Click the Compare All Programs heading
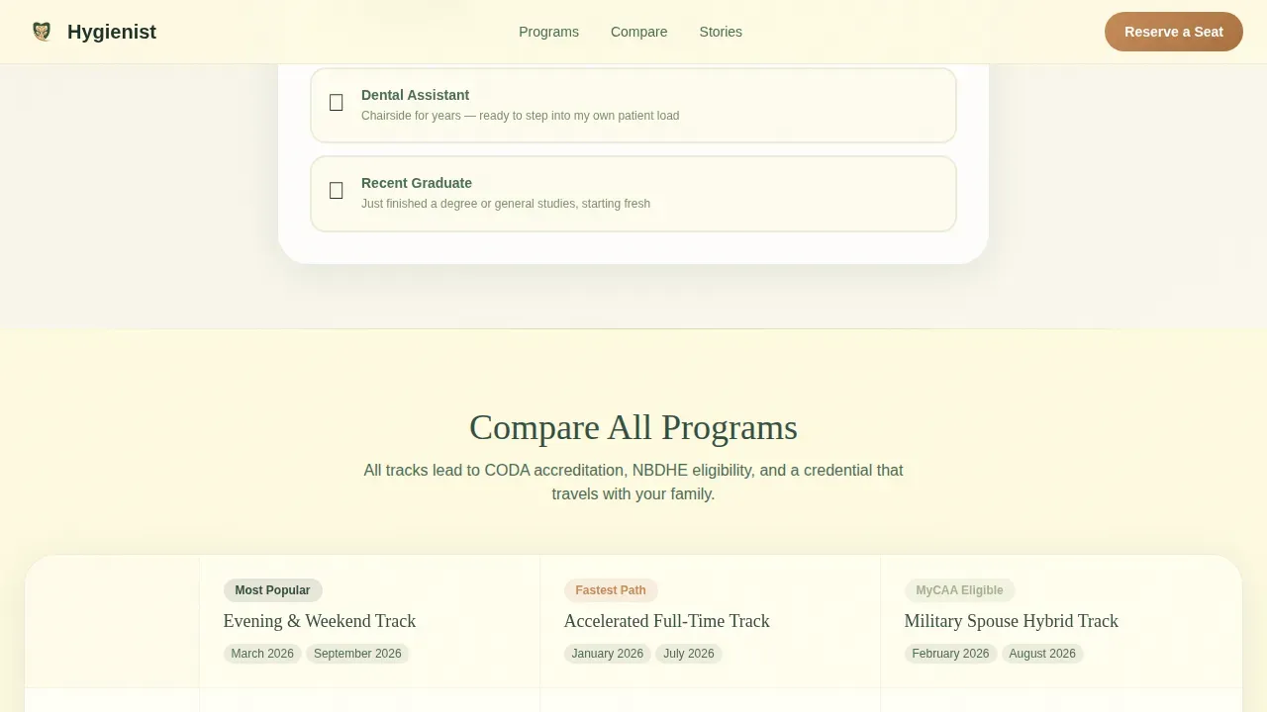The image size is (1267, 712). pyautogui.click(x=633, y=427)
